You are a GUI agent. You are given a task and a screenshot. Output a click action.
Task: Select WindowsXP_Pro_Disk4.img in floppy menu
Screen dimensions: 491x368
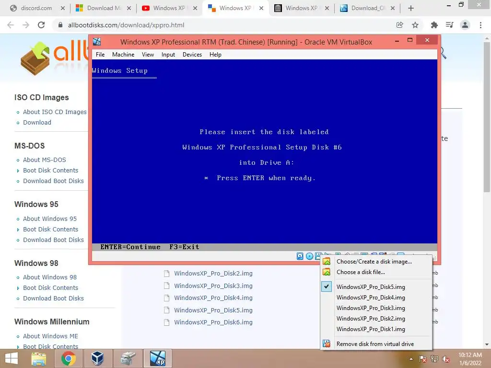pos(377,298)
